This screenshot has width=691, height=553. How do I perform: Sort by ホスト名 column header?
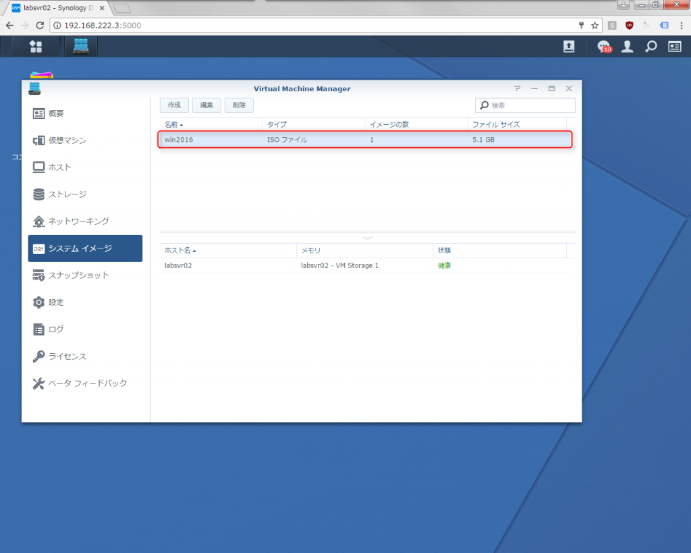(x=228, y=251)
